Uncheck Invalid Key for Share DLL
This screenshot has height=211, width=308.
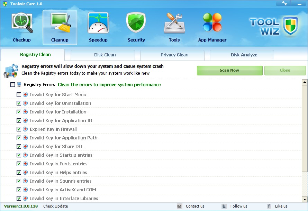[x=19, y=146]
